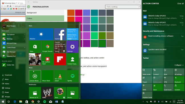Expand first WinInfo Daily UPDATE notification

[182, 18]
